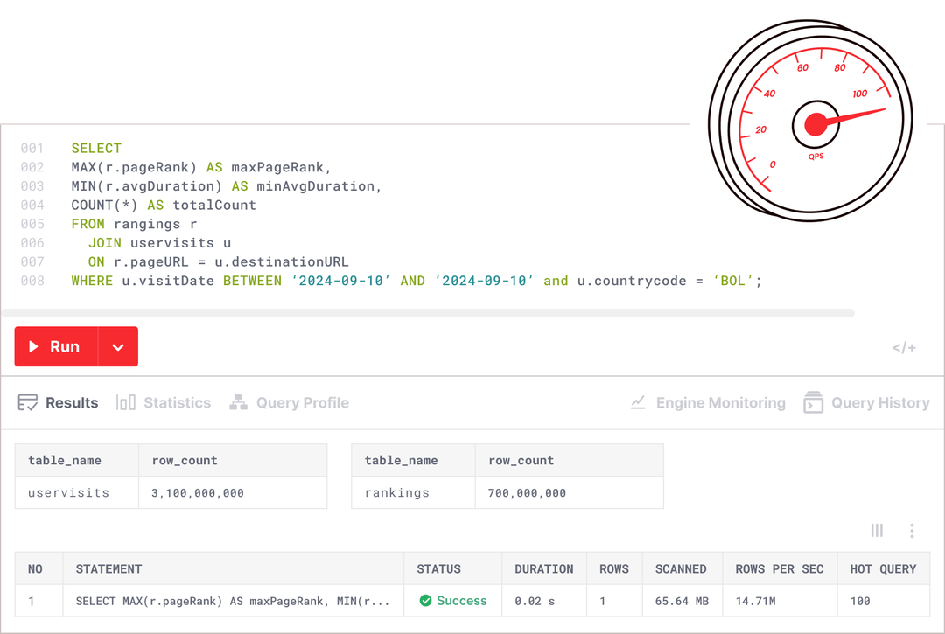Open the Run button dropdown arrow

pos(118,346)
